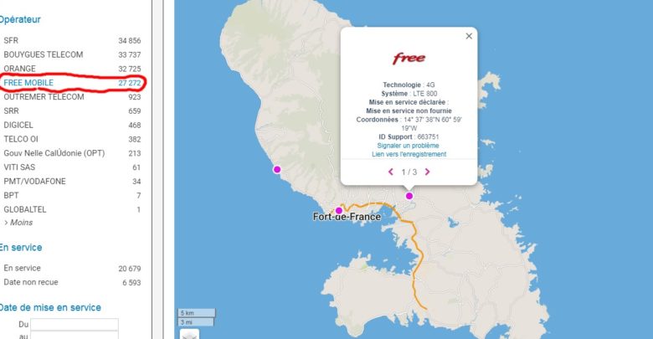Viewport: 653px width, 339px height.
Task: Select OUTREMER TELECOM operator filter
Action: coord(72,97)
